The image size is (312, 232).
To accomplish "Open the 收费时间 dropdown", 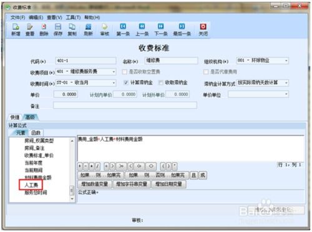I will [x=114, y=83].
